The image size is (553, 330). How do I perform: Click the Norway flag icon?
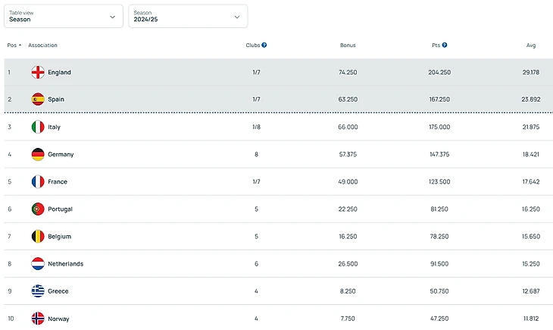(x=38, y=318)
